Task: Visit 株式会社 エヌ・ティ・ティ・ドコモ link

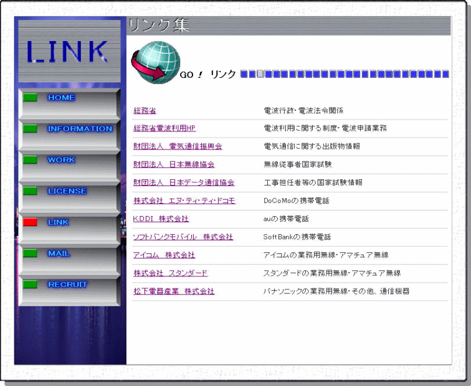Action: point(184,200)
